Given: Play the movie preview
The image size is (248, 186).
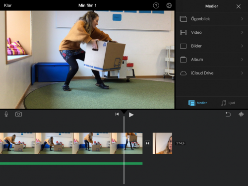Looking at the screenshot, I should point(131,115).
